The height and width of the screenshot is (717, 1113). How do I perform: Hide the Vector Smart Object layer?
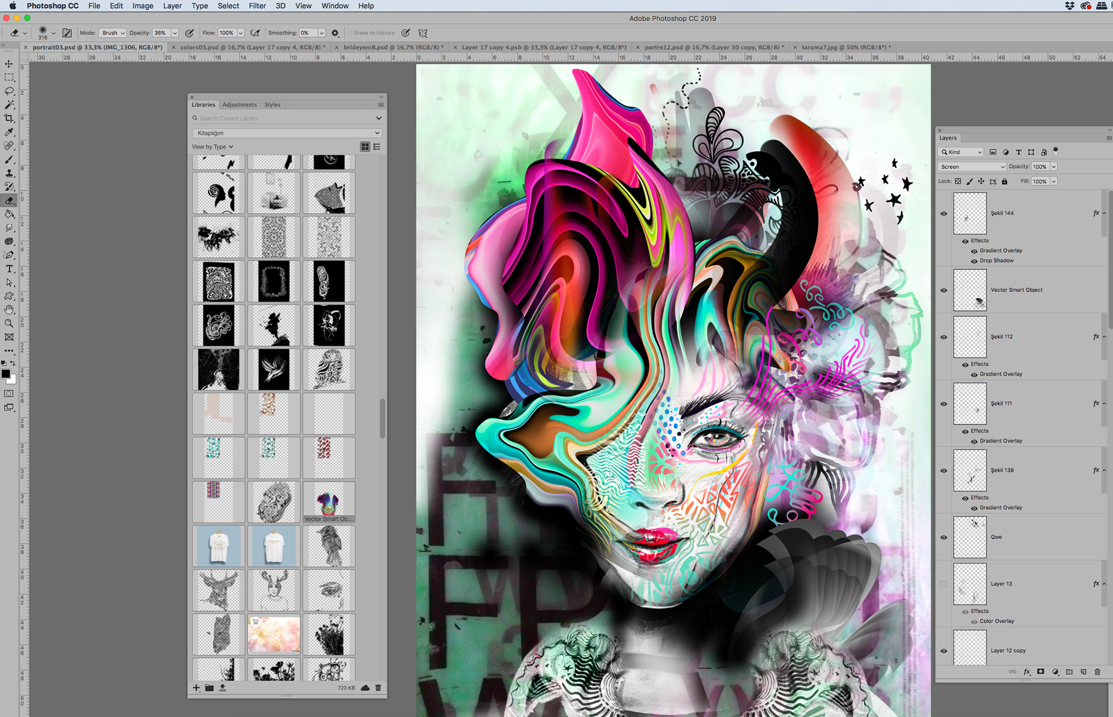coord(944,290)
